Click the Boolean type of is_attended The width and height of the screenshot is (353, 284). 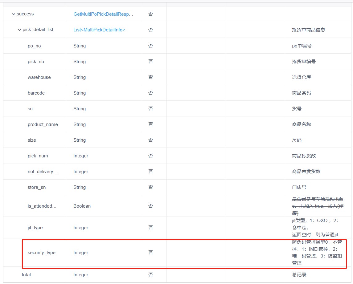[x=82, y=206]
